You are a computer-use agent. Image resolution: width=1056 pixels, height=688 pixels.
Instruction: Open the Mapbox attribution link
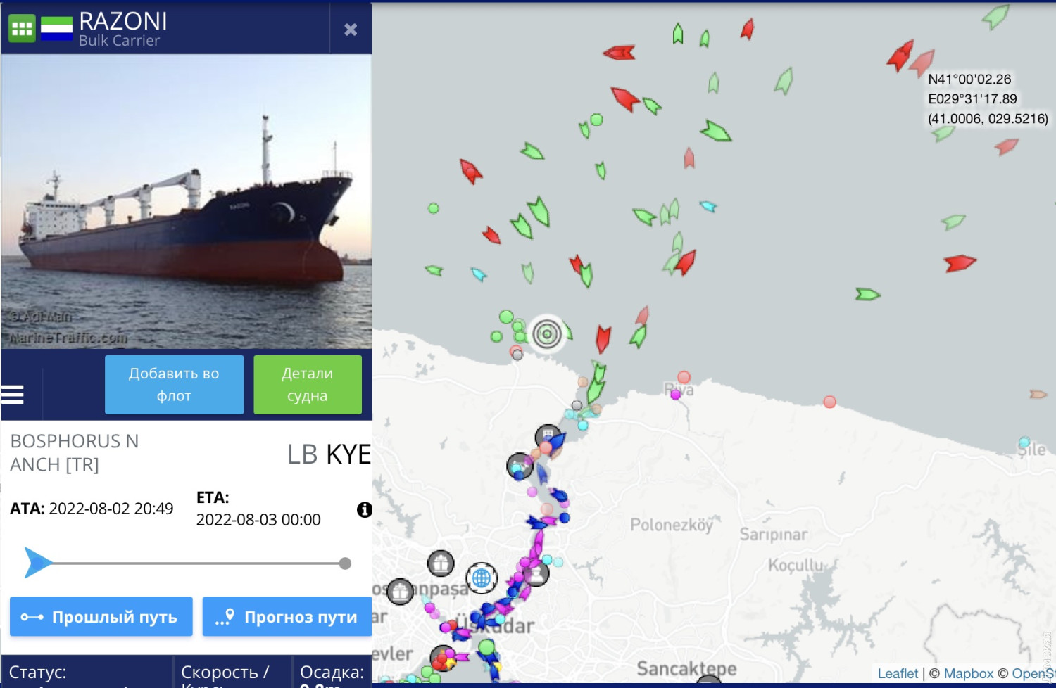click(x=968, y=673)
